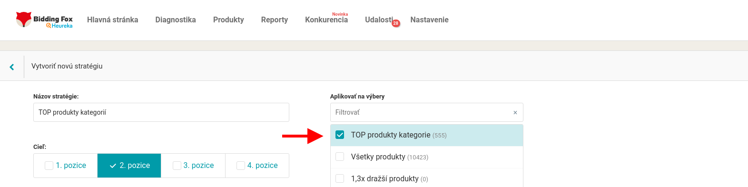Deselect the 2. pozice target option
Image resolution: width=748 pixels, height=187 pixels.
click(x=129, y=166)
